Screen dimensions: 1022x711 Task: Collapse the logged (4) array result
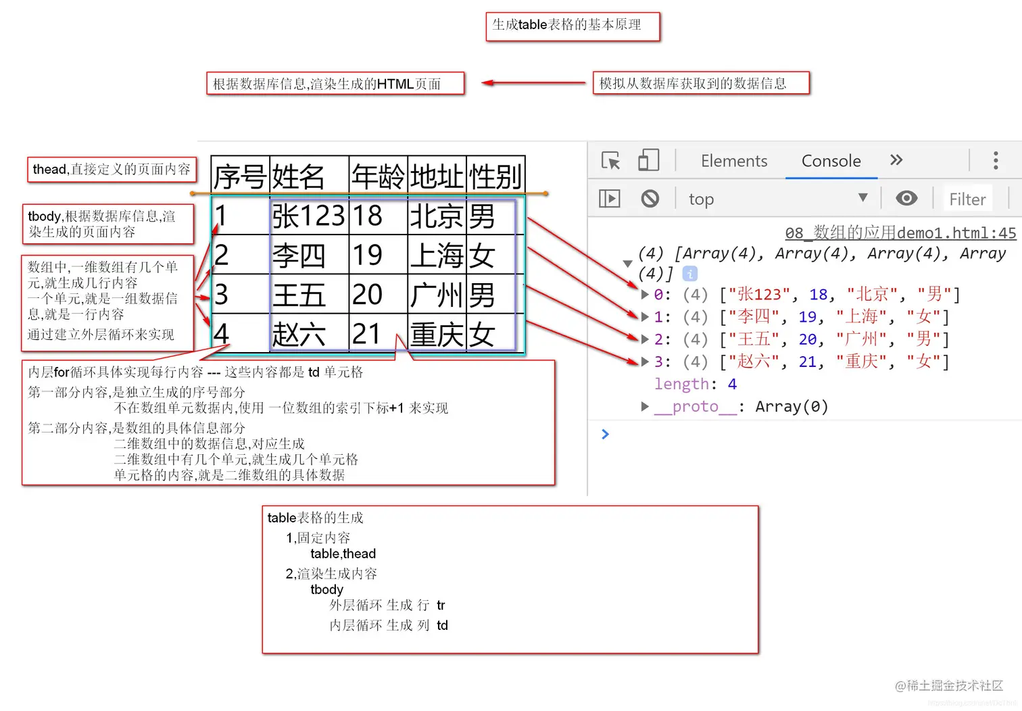(x=627, y=264)
